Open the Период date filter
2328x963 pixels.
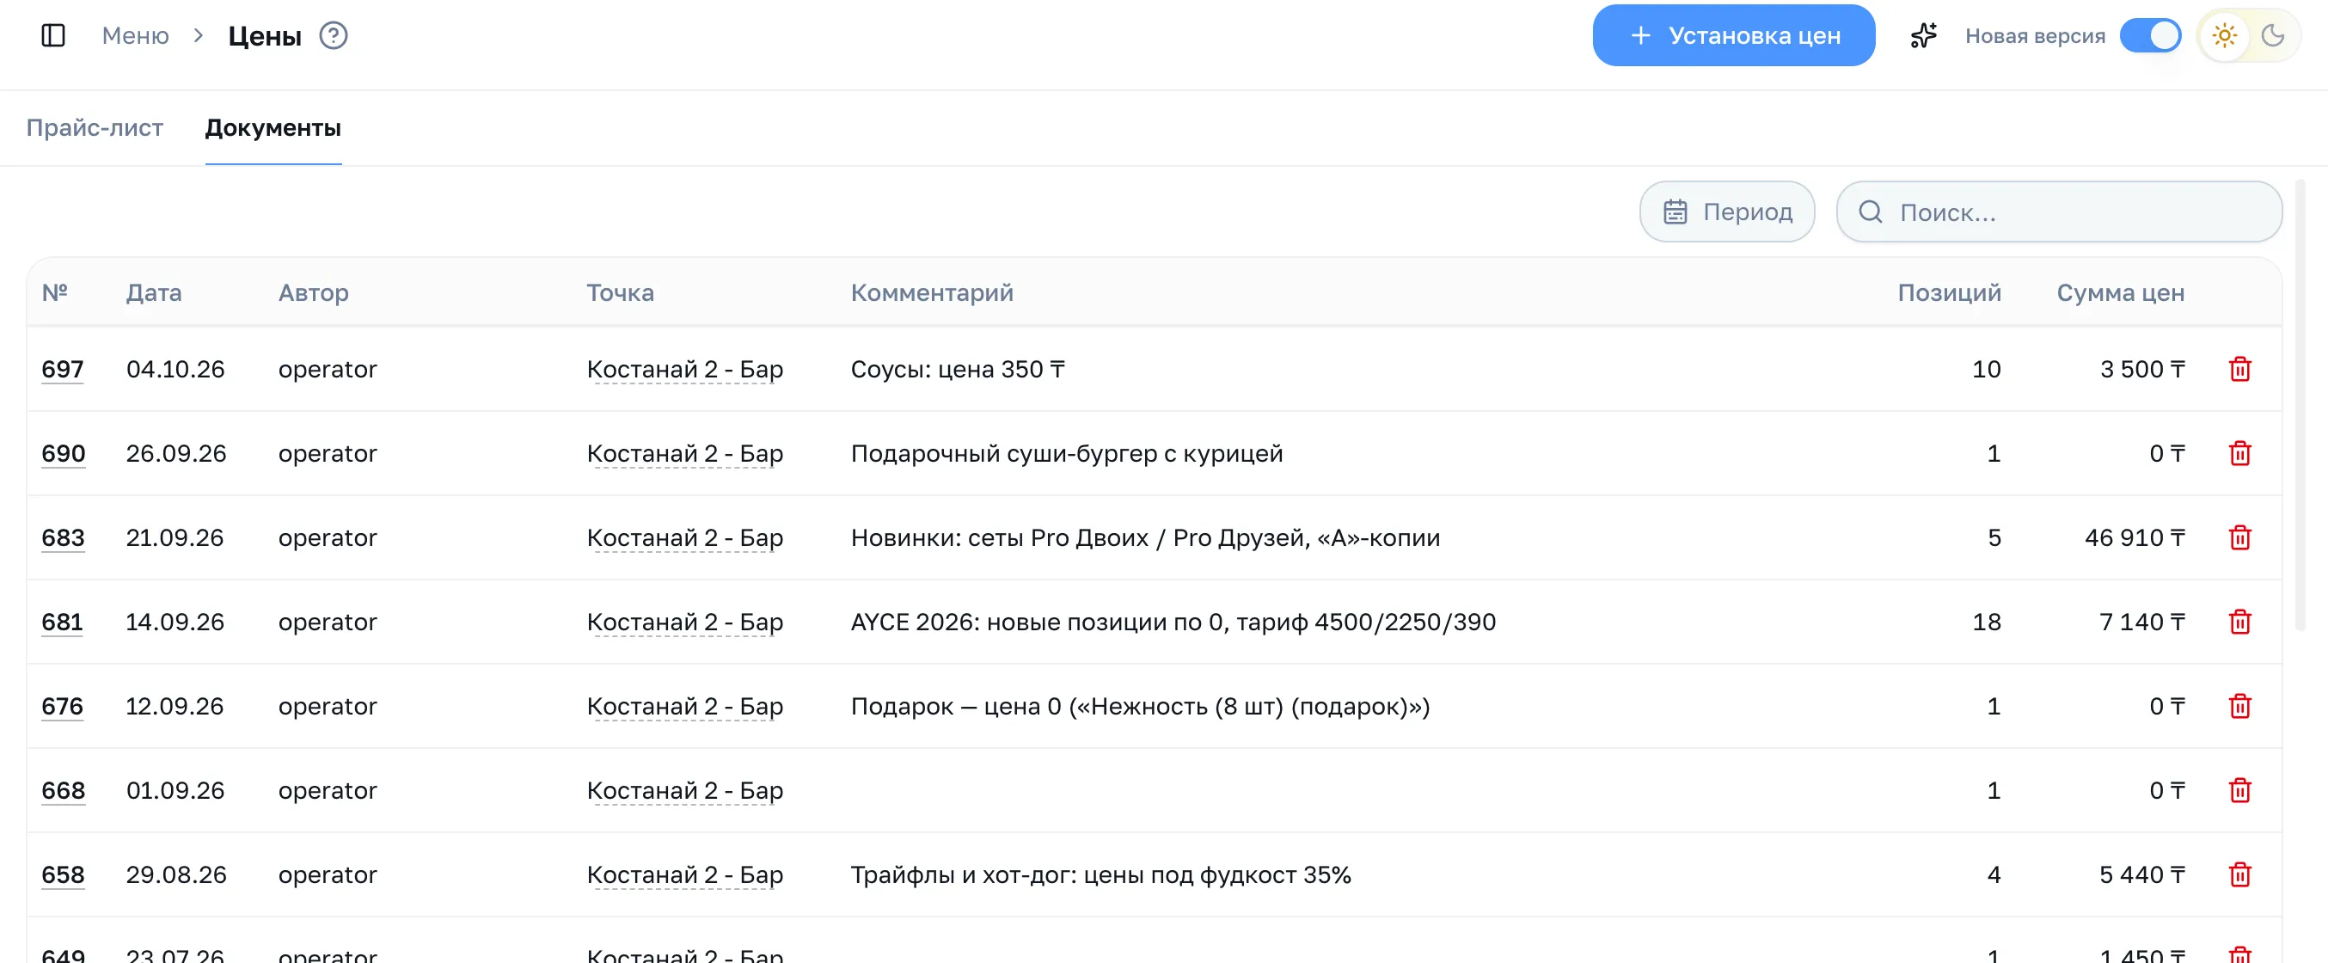[x=1726, y=212]
